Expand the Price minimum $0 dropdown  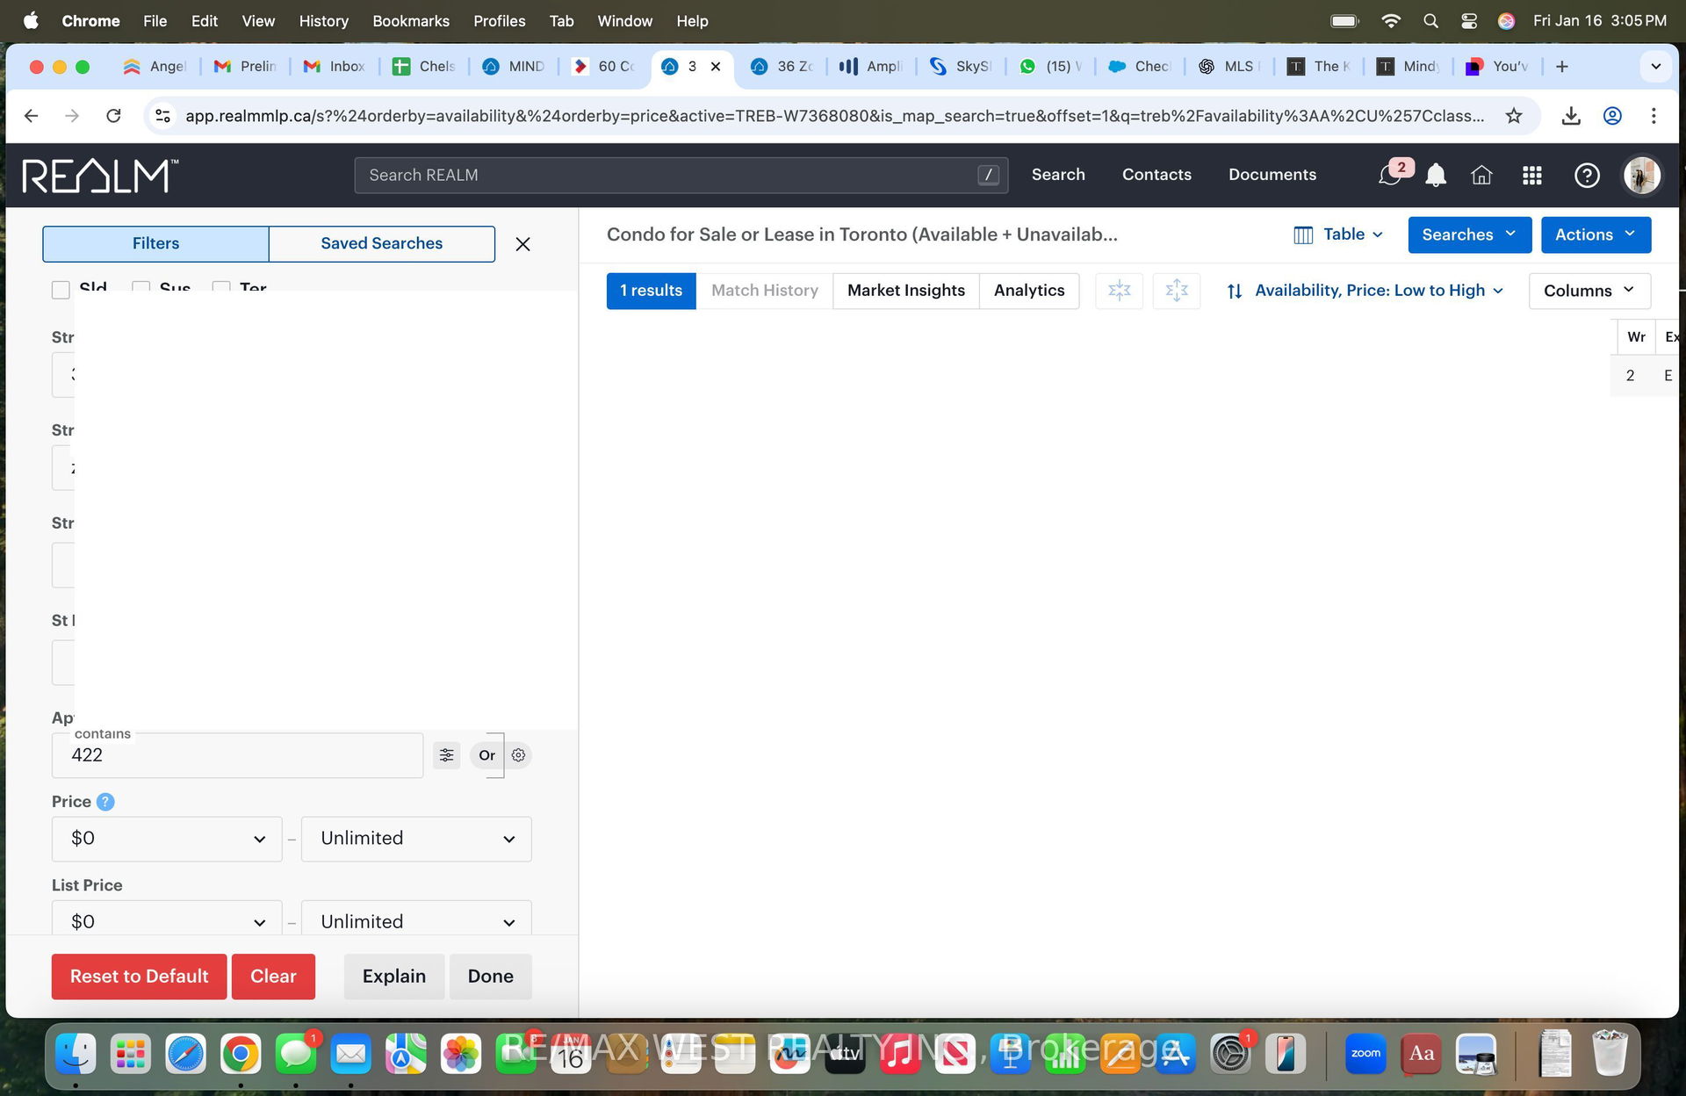click(x=167, y=839)
